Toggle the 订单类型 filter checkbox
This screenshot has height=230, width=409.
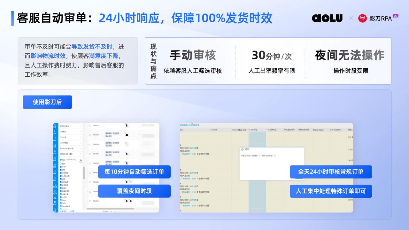click(x=61, y=143)
